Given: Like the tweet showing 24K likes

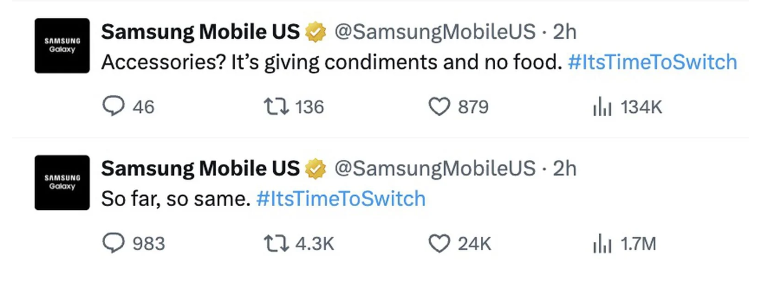Looking at the screenshot, I should pos(438,244).
